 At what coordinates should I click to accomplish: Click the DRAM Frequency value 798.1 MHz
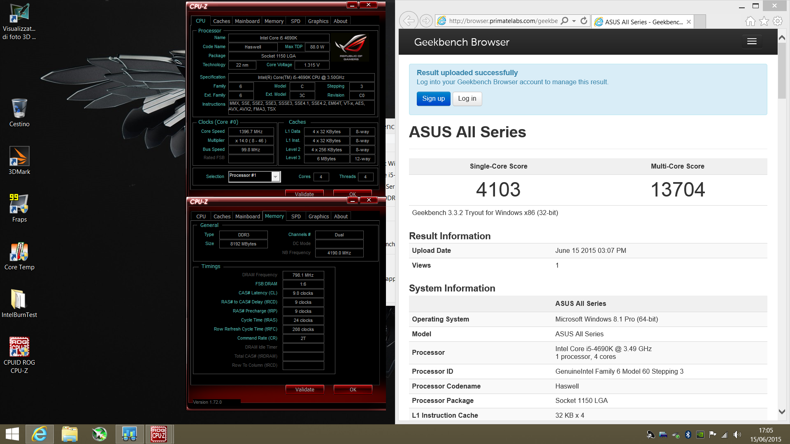pyautogui.click(x=303, y=275)
